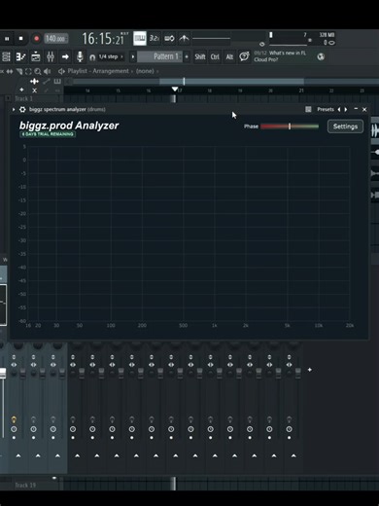Viewport: 379px width, 506px height.
Task: Open the analyzer Settings button
Action: 345,126
